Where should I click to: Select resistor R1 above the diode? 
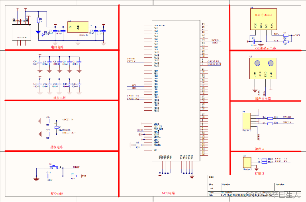tap(38, 20)
